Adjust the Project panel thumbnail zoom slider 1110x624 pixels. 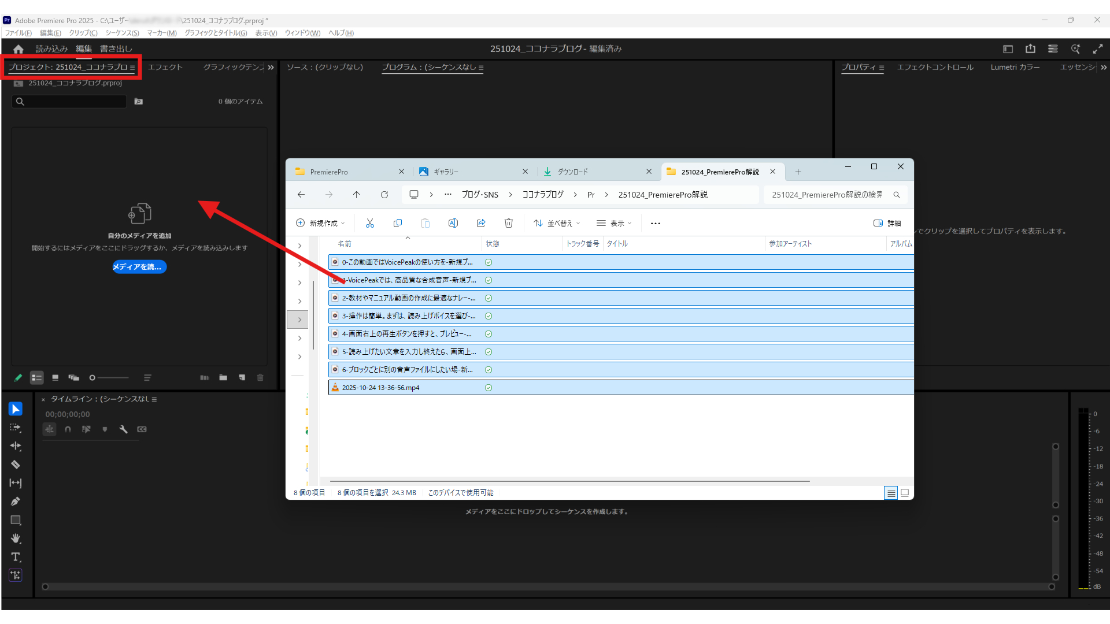click(109, 378)
